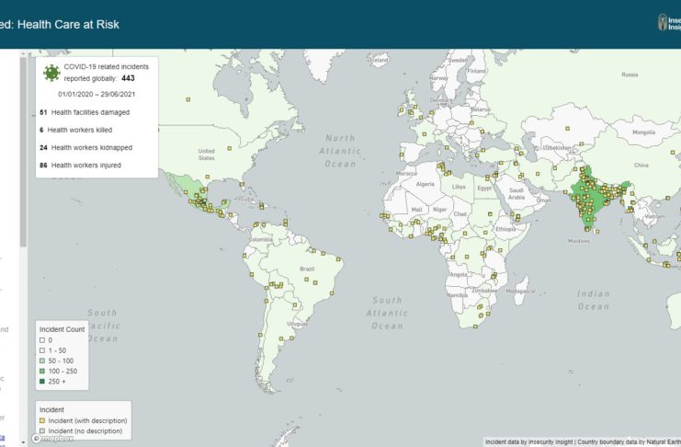
Task: Click the blue link in the left sidebar
Action: pos(2,437)
